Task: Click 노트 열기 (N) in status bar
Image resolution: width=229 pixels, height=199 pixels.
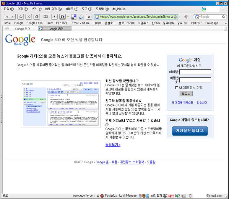Action: (x=159, y=196)
